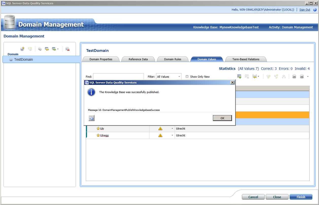319x205 pixels.
Task: Select TestDomain in the domain list
Action: pos(42,59)
